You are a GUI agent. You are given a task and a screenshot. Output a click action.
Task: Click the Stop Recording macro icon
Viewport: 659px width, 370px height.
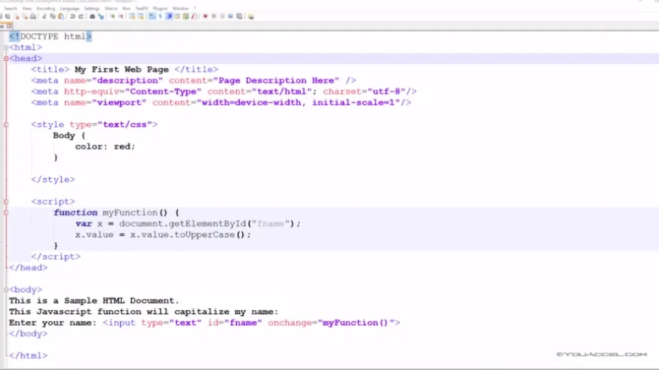pos(214,16)
